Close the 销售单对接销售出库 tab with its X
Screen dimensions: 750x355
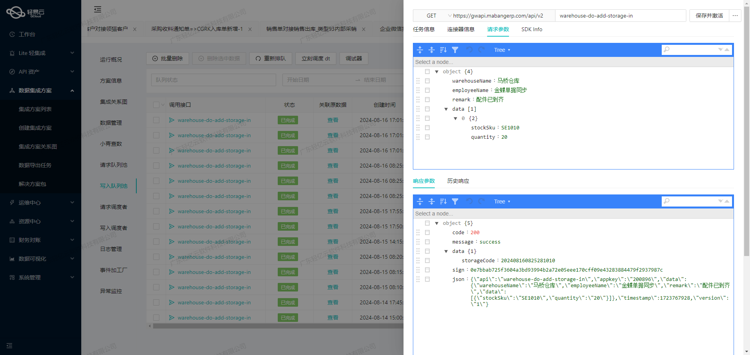364,29
